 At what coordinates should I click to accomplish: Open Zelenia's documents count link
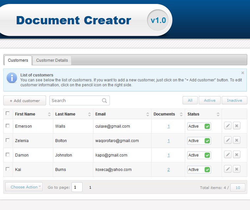(x=168, y=141)
